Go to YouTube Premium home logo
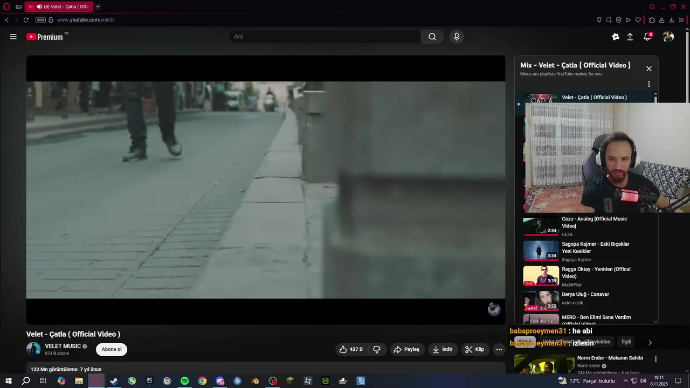This screenshot has height=388, width=690. click(x=44, y=37)
